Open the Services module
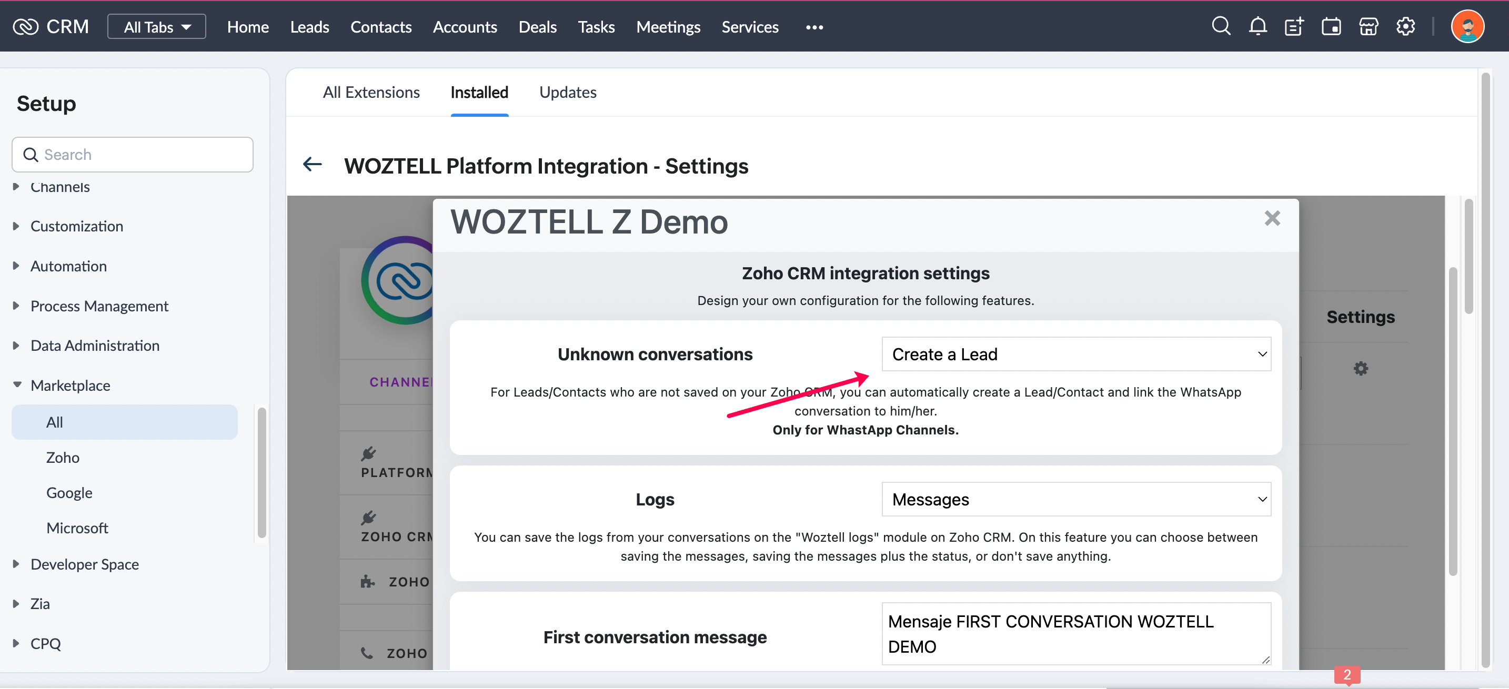 click(750, 27)
